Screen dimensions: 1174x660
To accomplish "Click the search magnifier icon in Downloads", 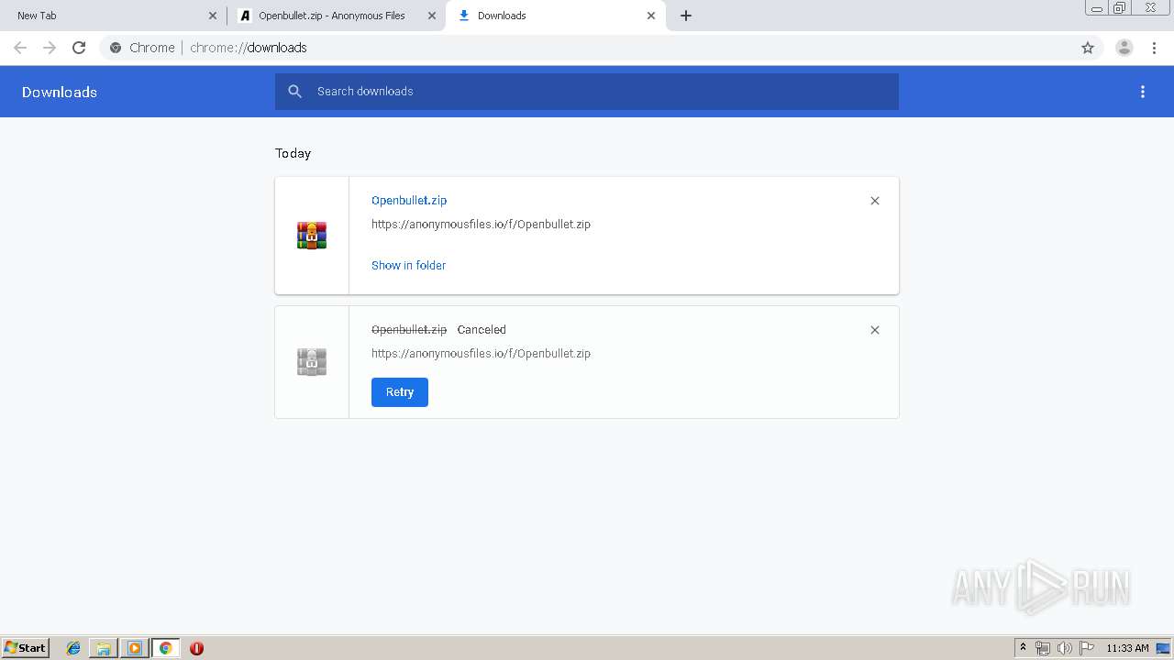I will coord(295,92).
